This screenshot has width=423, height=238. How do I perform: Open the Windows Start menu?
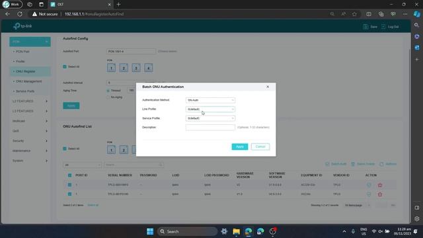click(x=150, y=231)
